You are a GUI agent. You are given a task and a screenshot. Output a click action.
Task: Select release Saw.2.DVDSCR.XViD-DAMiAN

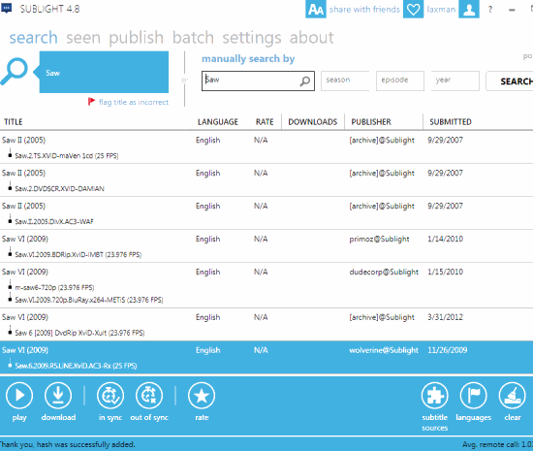(x=59, y=189)
